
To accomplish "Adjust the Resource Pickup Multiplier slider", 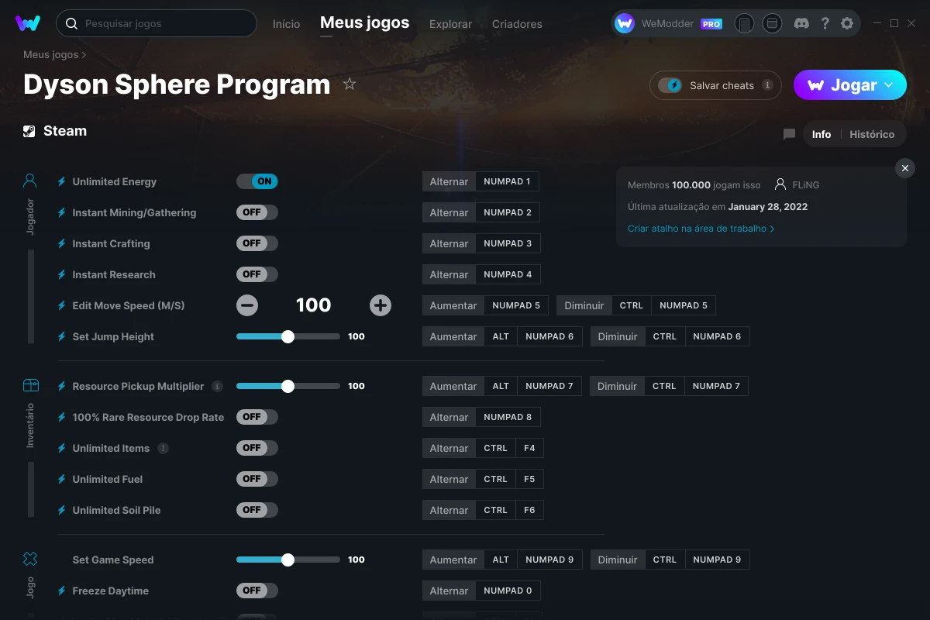I will (288, 386).
